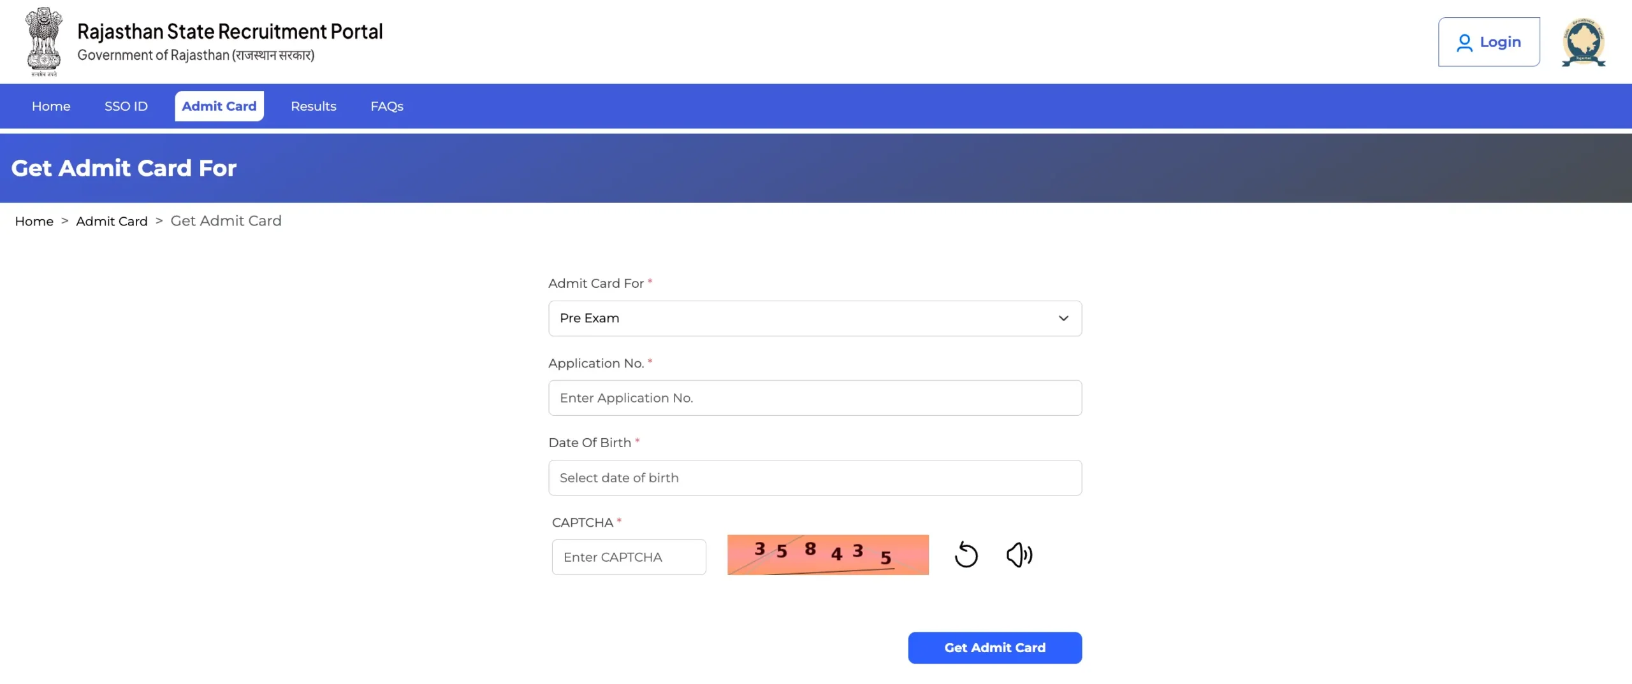The image size is (1632, 684).
Task: Play the audio CAPTCHA
Action: pyautogui.click(x=1019, y=554)
